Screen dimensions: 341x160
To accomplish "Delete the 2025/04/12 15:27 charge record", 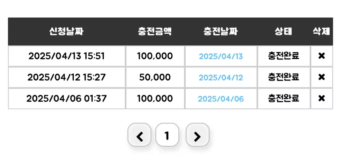I will (321, 77).
